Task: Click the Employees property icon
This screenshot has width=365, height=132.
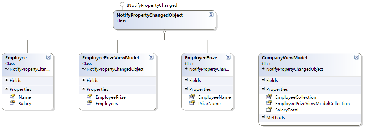Action: click(x=89, y=103)
